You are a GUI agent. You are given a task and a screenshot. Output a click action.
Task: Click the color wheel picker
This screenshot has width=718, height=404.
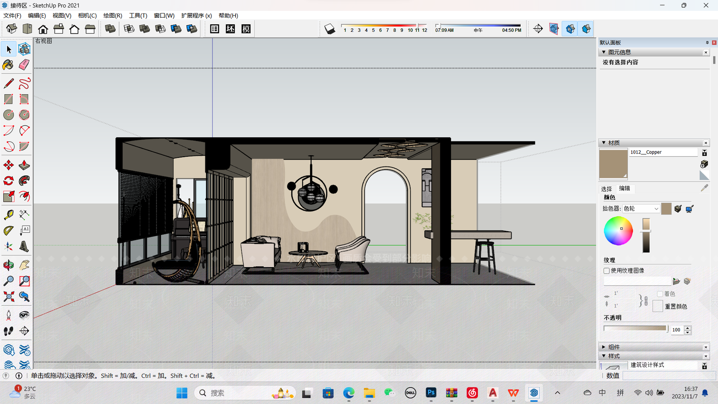click(618, 231)
